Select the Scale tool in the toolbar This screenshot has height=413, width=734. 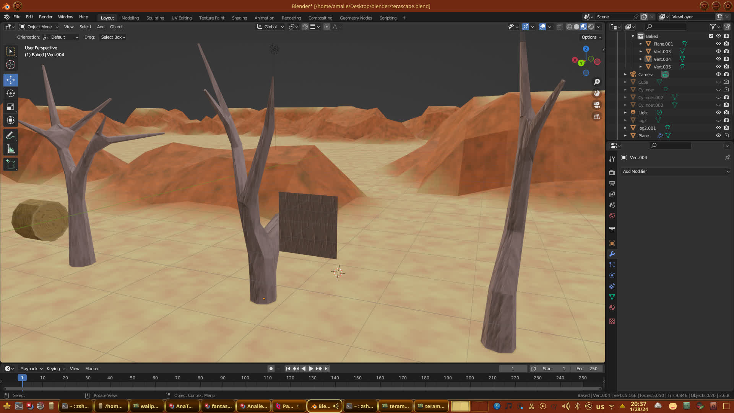pos(11,107)
